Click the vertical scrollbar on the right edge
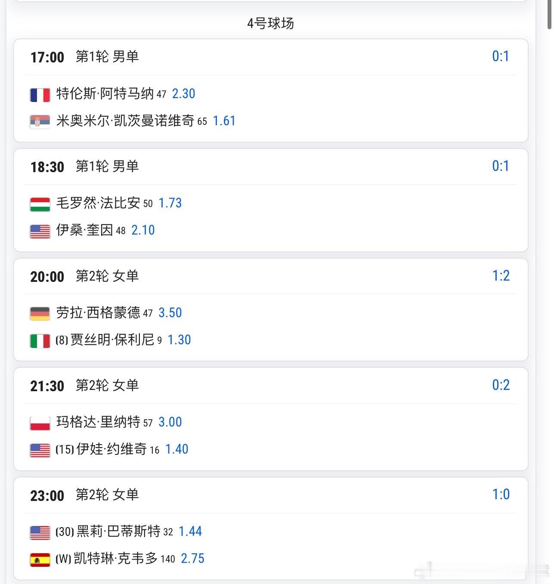This screenshot has width=554, height=584. tap(550, 15)
